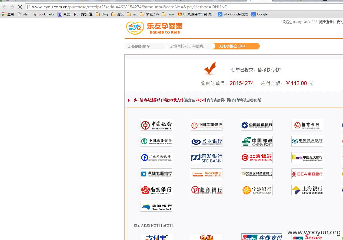
Task: Choose ICBC 中国工商银行 bank logo
Action: click(207, 125)
